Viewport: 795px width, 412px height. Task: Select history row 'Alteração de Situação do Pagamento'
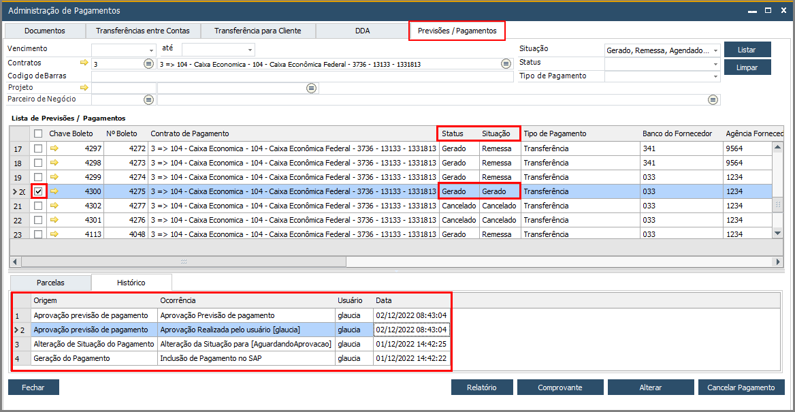[230, 343]
